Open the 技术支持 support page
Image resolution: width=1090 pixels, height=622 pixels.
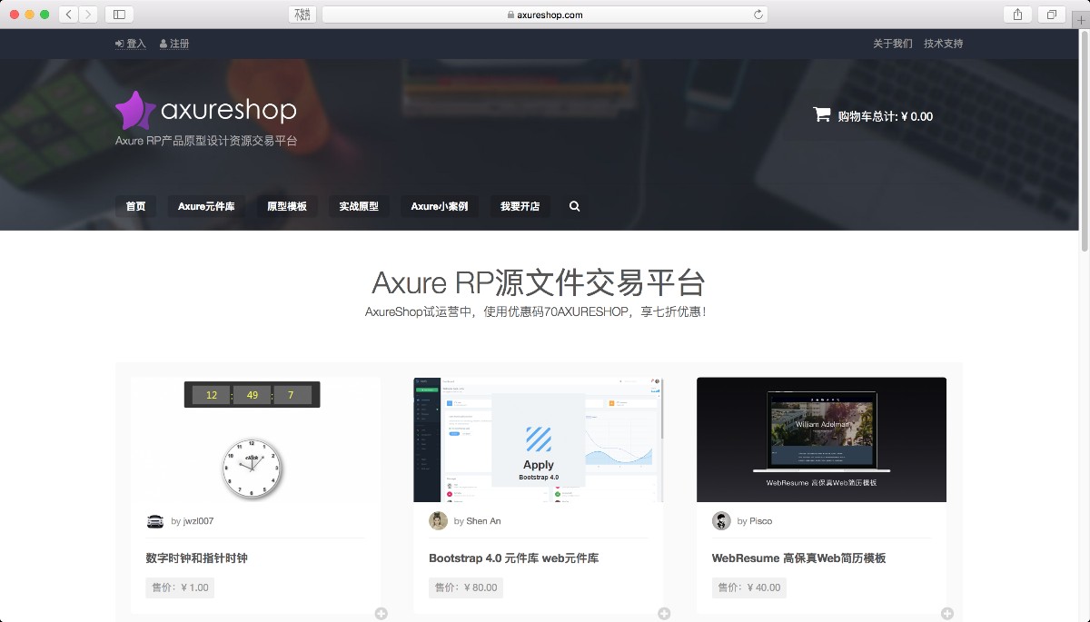click(x=944, y=44)
